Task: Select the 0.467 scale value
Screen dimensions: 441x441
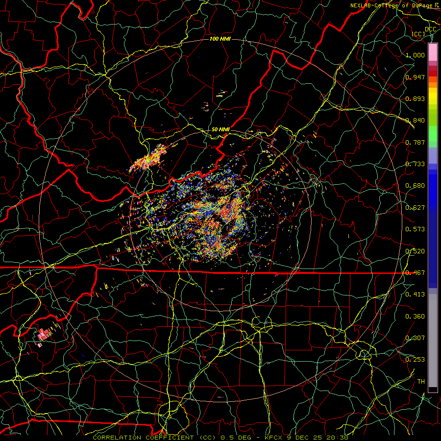Action: tap(415, 273)
